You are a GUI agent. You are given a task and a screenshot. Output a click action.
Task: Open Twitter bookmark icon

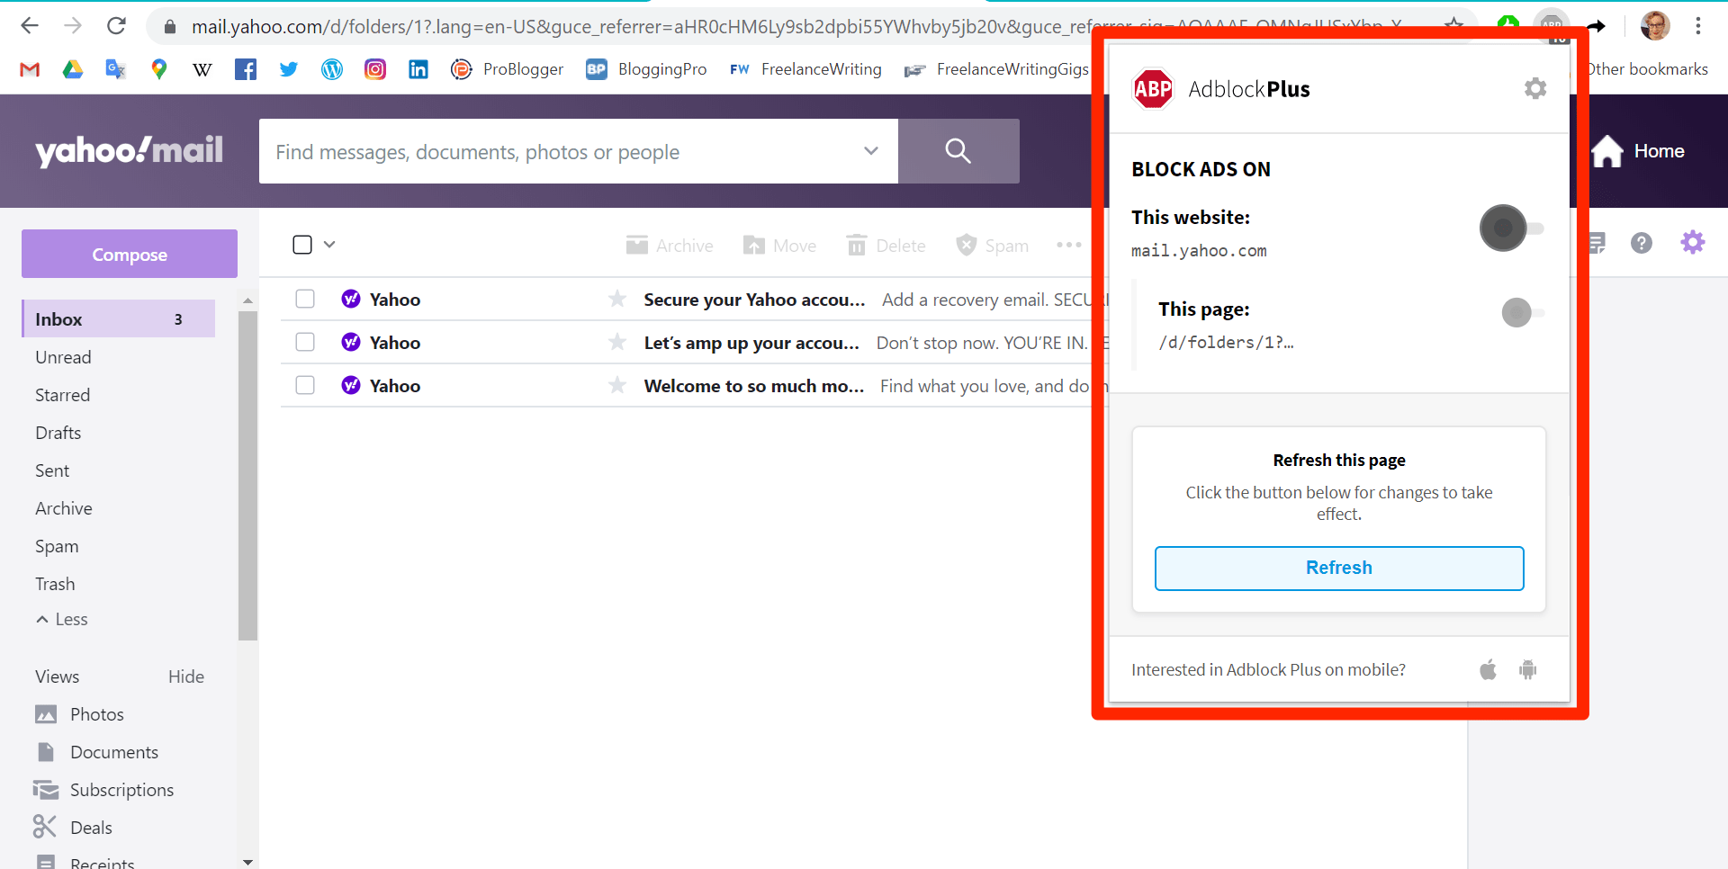pyautogui.click(x=289, y=69)
